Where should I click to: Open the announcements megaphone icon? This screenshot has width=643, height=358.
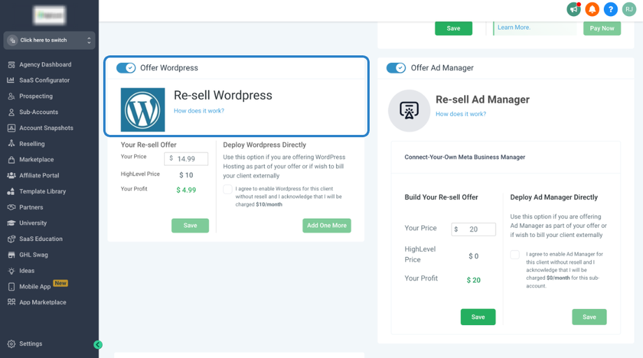[x=574, y=9]
